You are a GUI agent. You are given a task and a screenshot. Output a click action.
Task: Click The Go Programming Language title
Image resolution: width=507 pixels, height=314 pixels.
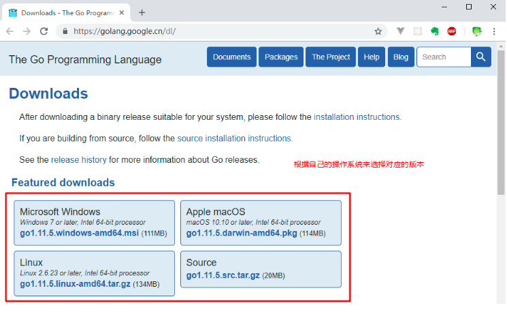point(85,59)
